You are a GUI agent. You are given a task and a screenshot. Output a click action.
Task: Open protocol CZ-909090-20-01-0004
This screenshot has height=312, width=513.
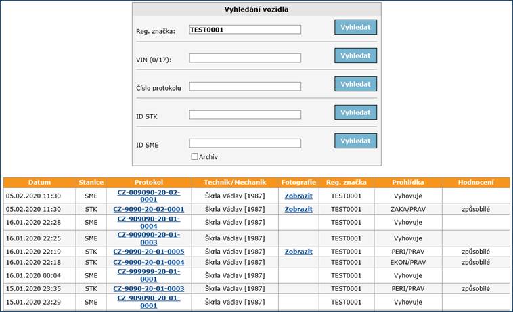(x=149, y=223)
